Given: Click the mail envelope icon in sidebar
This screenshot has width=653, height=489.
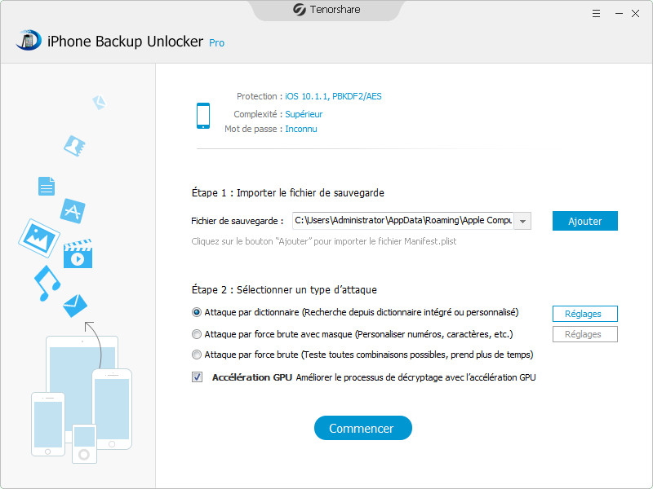Looking at the screenshot, I should (x=75, y=306).
